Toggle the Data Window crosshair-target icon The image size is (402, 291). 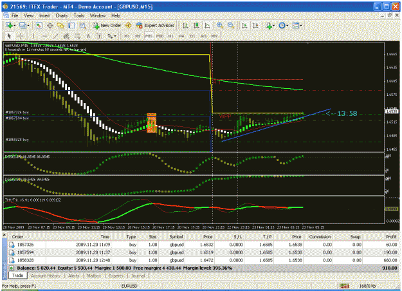pyautogui.click(x=50, y=25)
